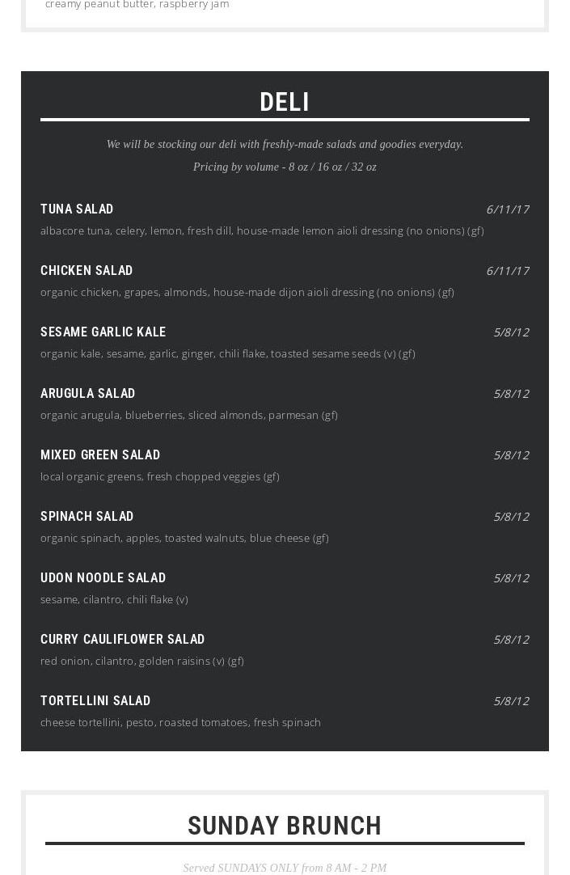The image size is (570, 875).
Task: Click the Spinach Salad 5/8/12 price
Action: [511, 517]
